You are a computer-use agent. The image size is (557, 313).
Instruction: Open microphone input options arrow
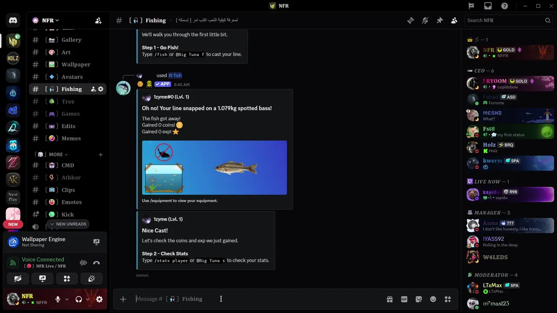(x=67, y=299)
